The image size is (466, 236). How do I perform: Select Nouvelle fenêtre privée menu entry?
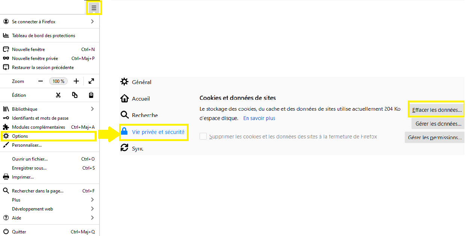35,59
